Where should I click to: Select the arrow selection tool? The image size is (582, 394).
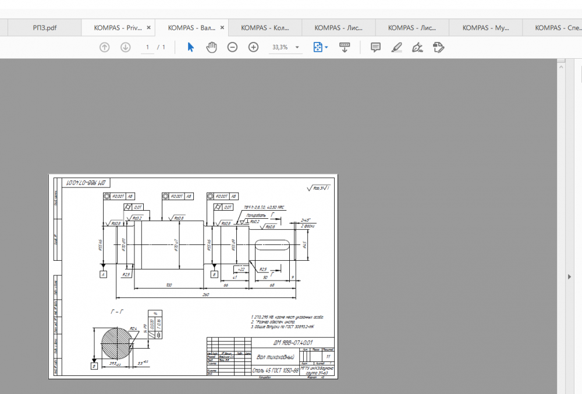coord(190,47)
